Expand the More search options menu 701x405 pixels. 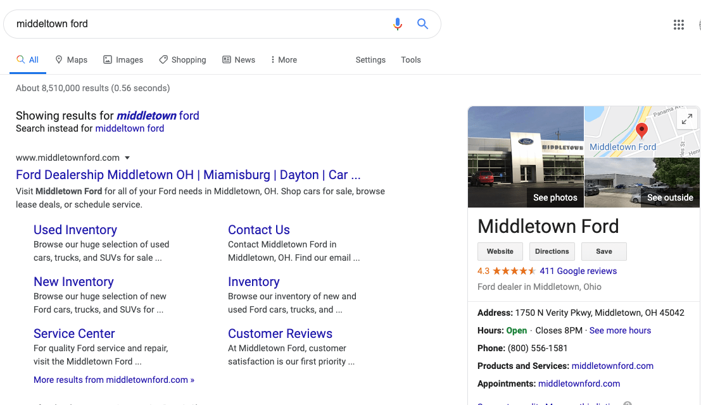283,59
